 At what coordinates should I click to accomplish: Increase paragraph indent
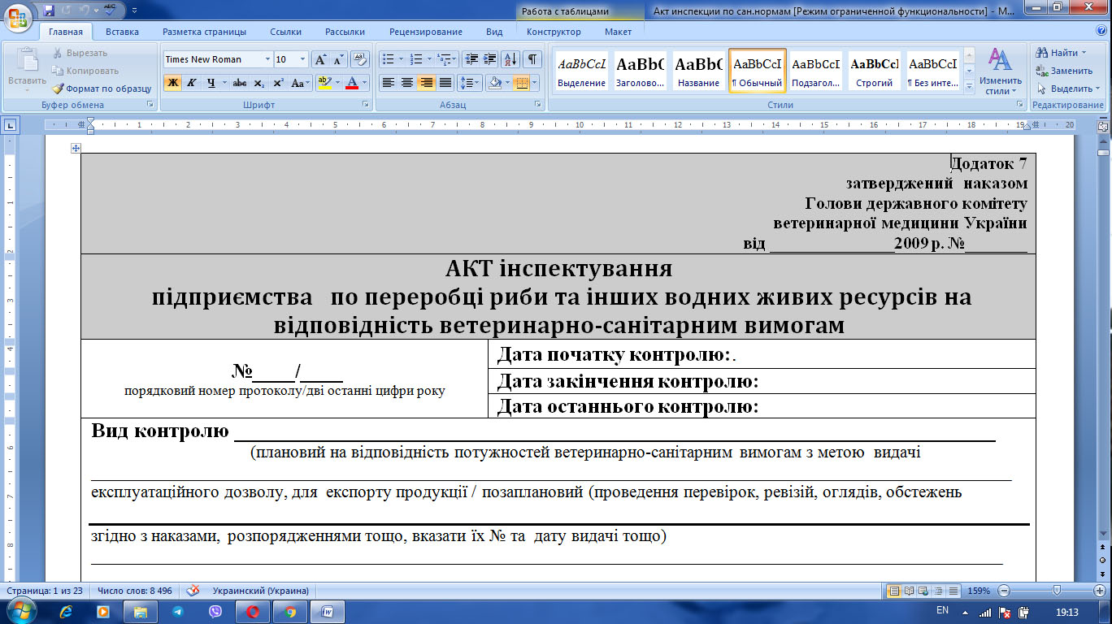coord(489,59)
